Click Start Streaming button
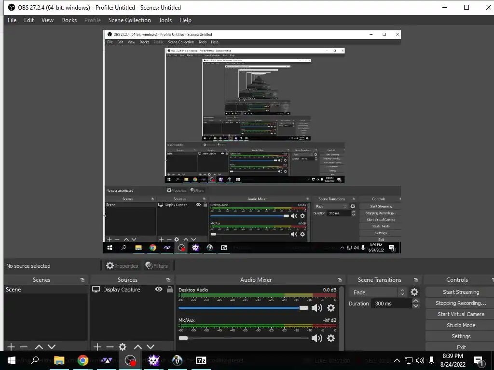Screen dimensions: 494x370 (461, 291)
